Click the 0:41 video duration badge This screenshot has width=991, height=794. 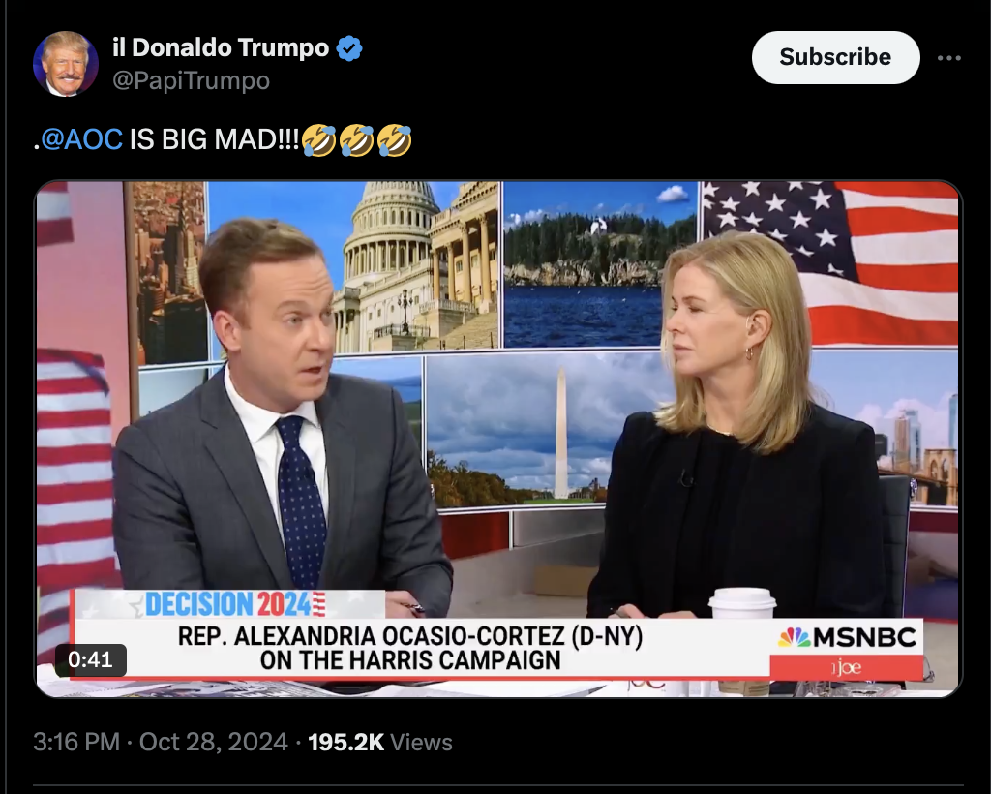pos(90,659)
